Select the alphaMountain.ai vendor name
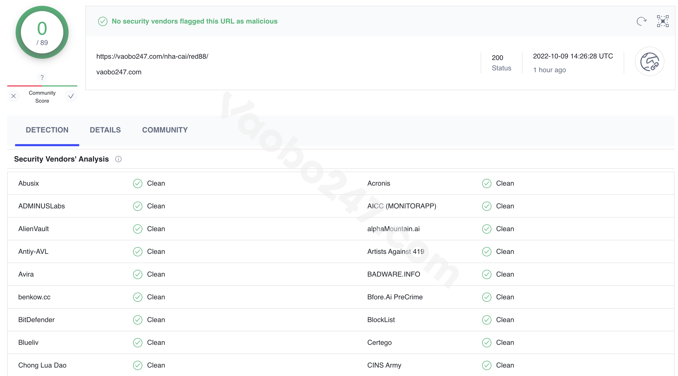The image size is (678, 376). pos(394,229)
